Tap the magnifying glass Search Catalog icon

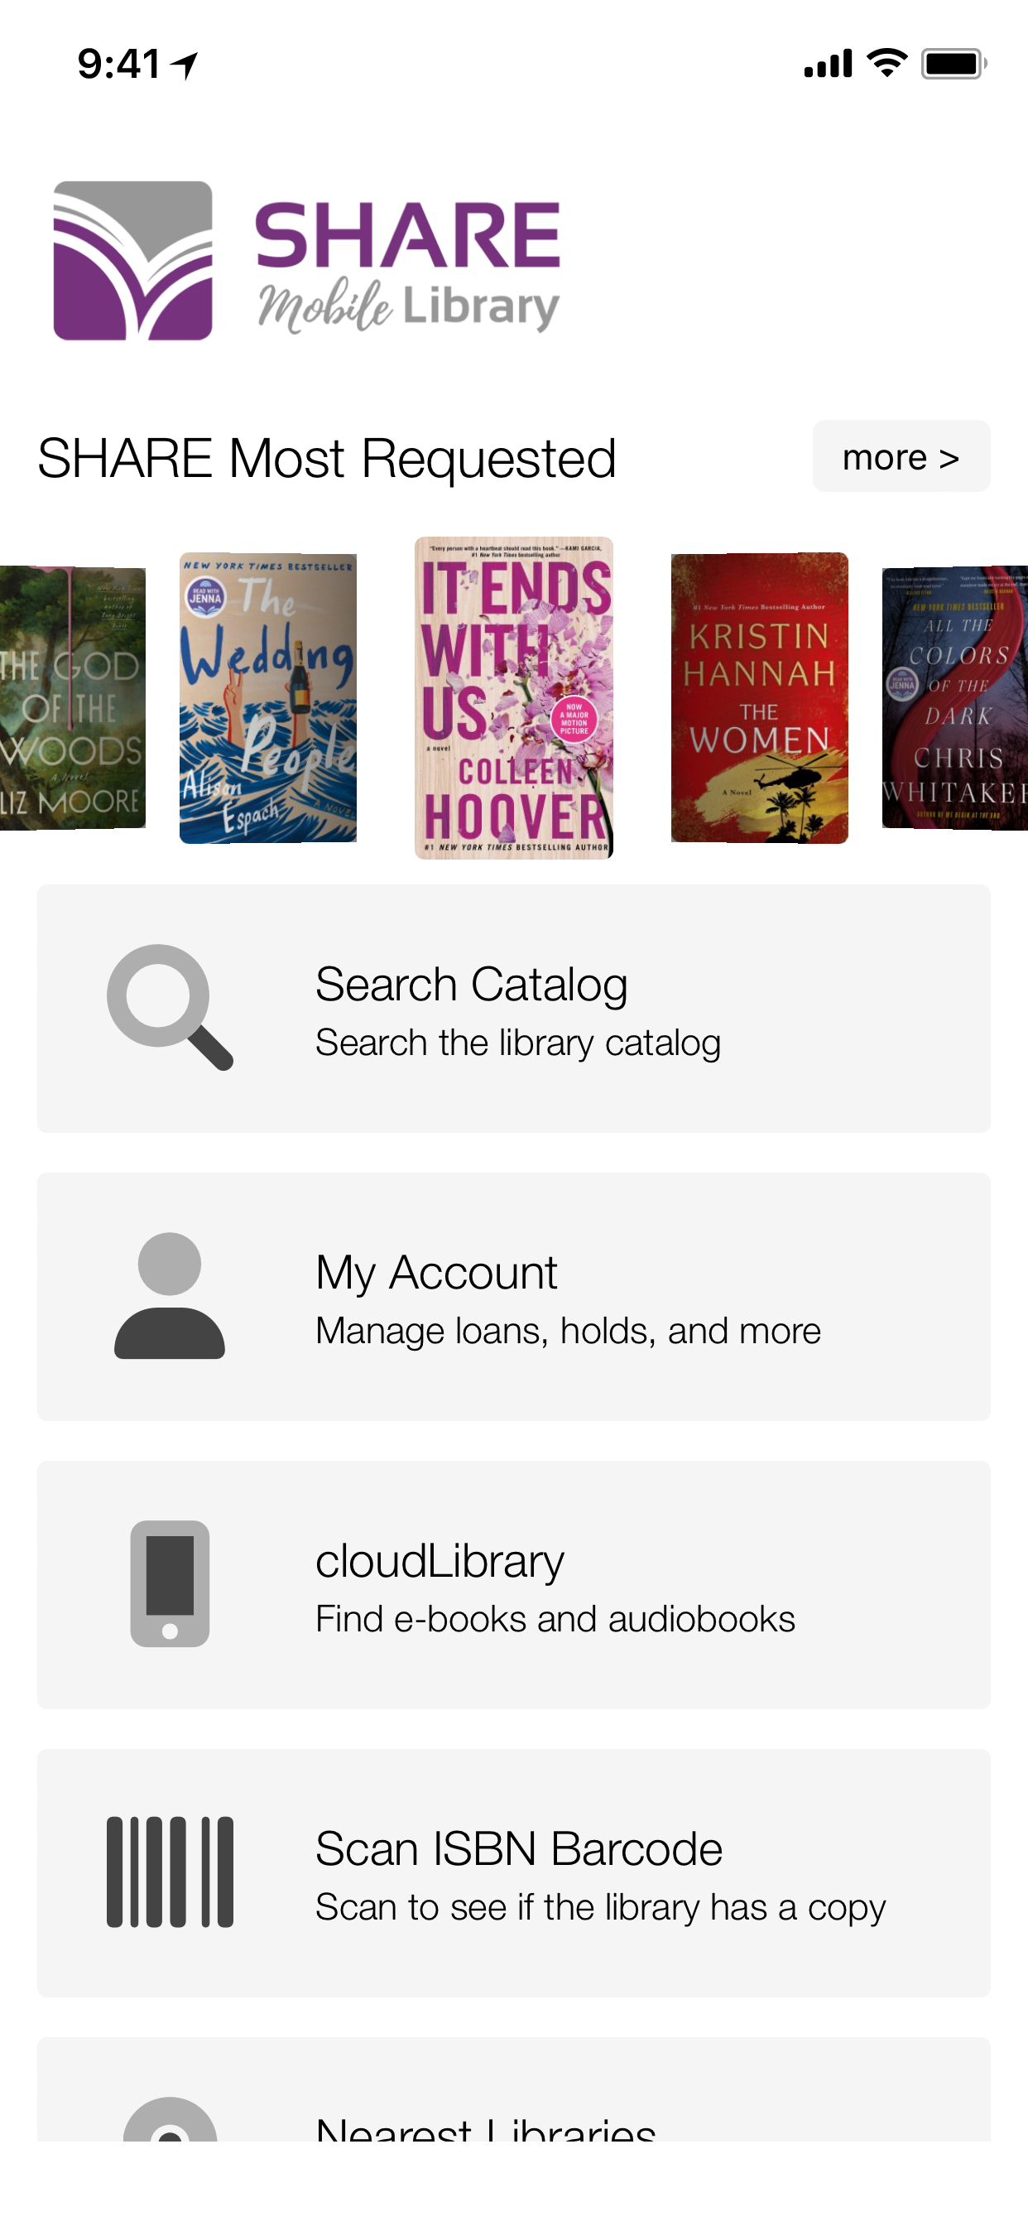[170, 1008]
